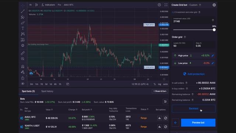The image size is (236, 133).
Task: Select the crosshair cursor tool
Action: coord(23,6)
